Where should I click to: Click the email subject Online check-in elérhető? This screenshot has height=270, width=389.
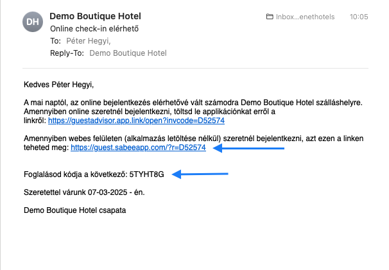pyautogui.click(x=94, y=29)
